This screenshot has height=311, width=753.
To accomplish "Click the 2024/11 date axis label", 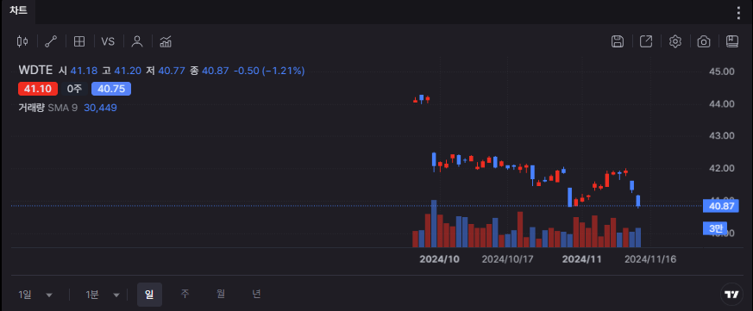I will click(581, 259).
